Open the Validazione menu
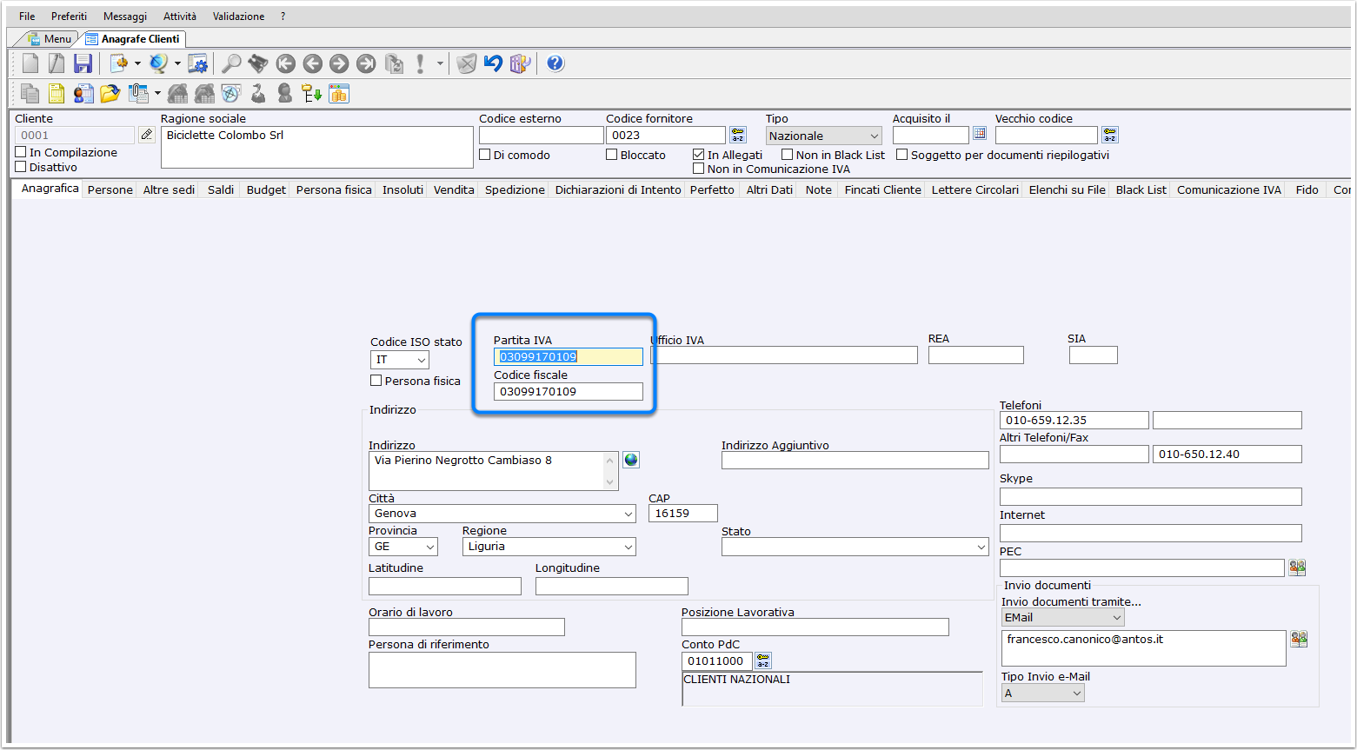The height and width of the screenshot is (750, 1357). click(x=238, y=17)
